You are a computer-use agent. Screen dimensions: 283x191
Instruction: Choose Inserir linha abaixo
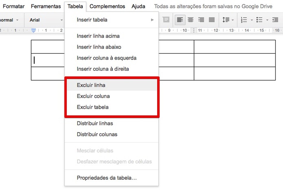coord(112,47)
